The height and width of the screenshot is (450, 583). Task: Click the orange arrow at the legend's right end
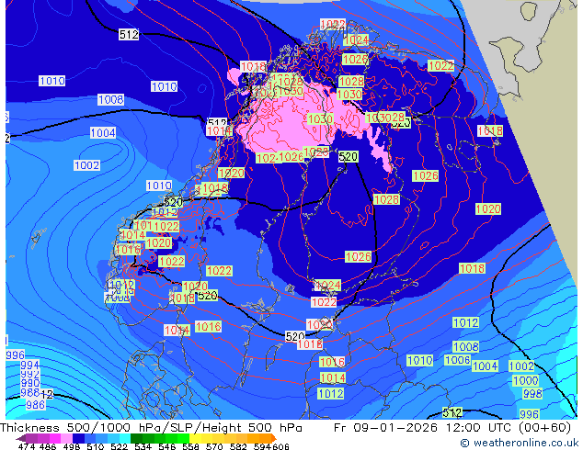[274, 438]
